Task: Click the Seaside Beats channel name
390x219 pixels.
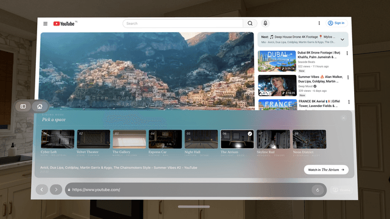Action: (307, 62)
